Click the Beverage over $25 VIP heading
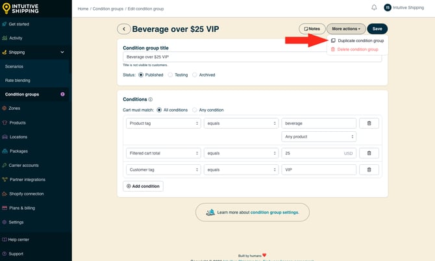 click(x=175, y=29)
